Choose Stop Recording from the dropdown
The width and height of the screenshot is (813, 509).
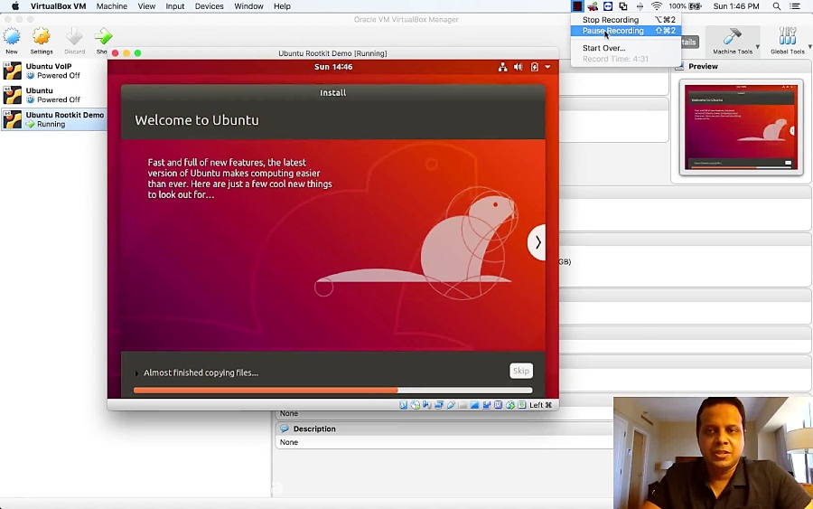[x=626, y=20]
